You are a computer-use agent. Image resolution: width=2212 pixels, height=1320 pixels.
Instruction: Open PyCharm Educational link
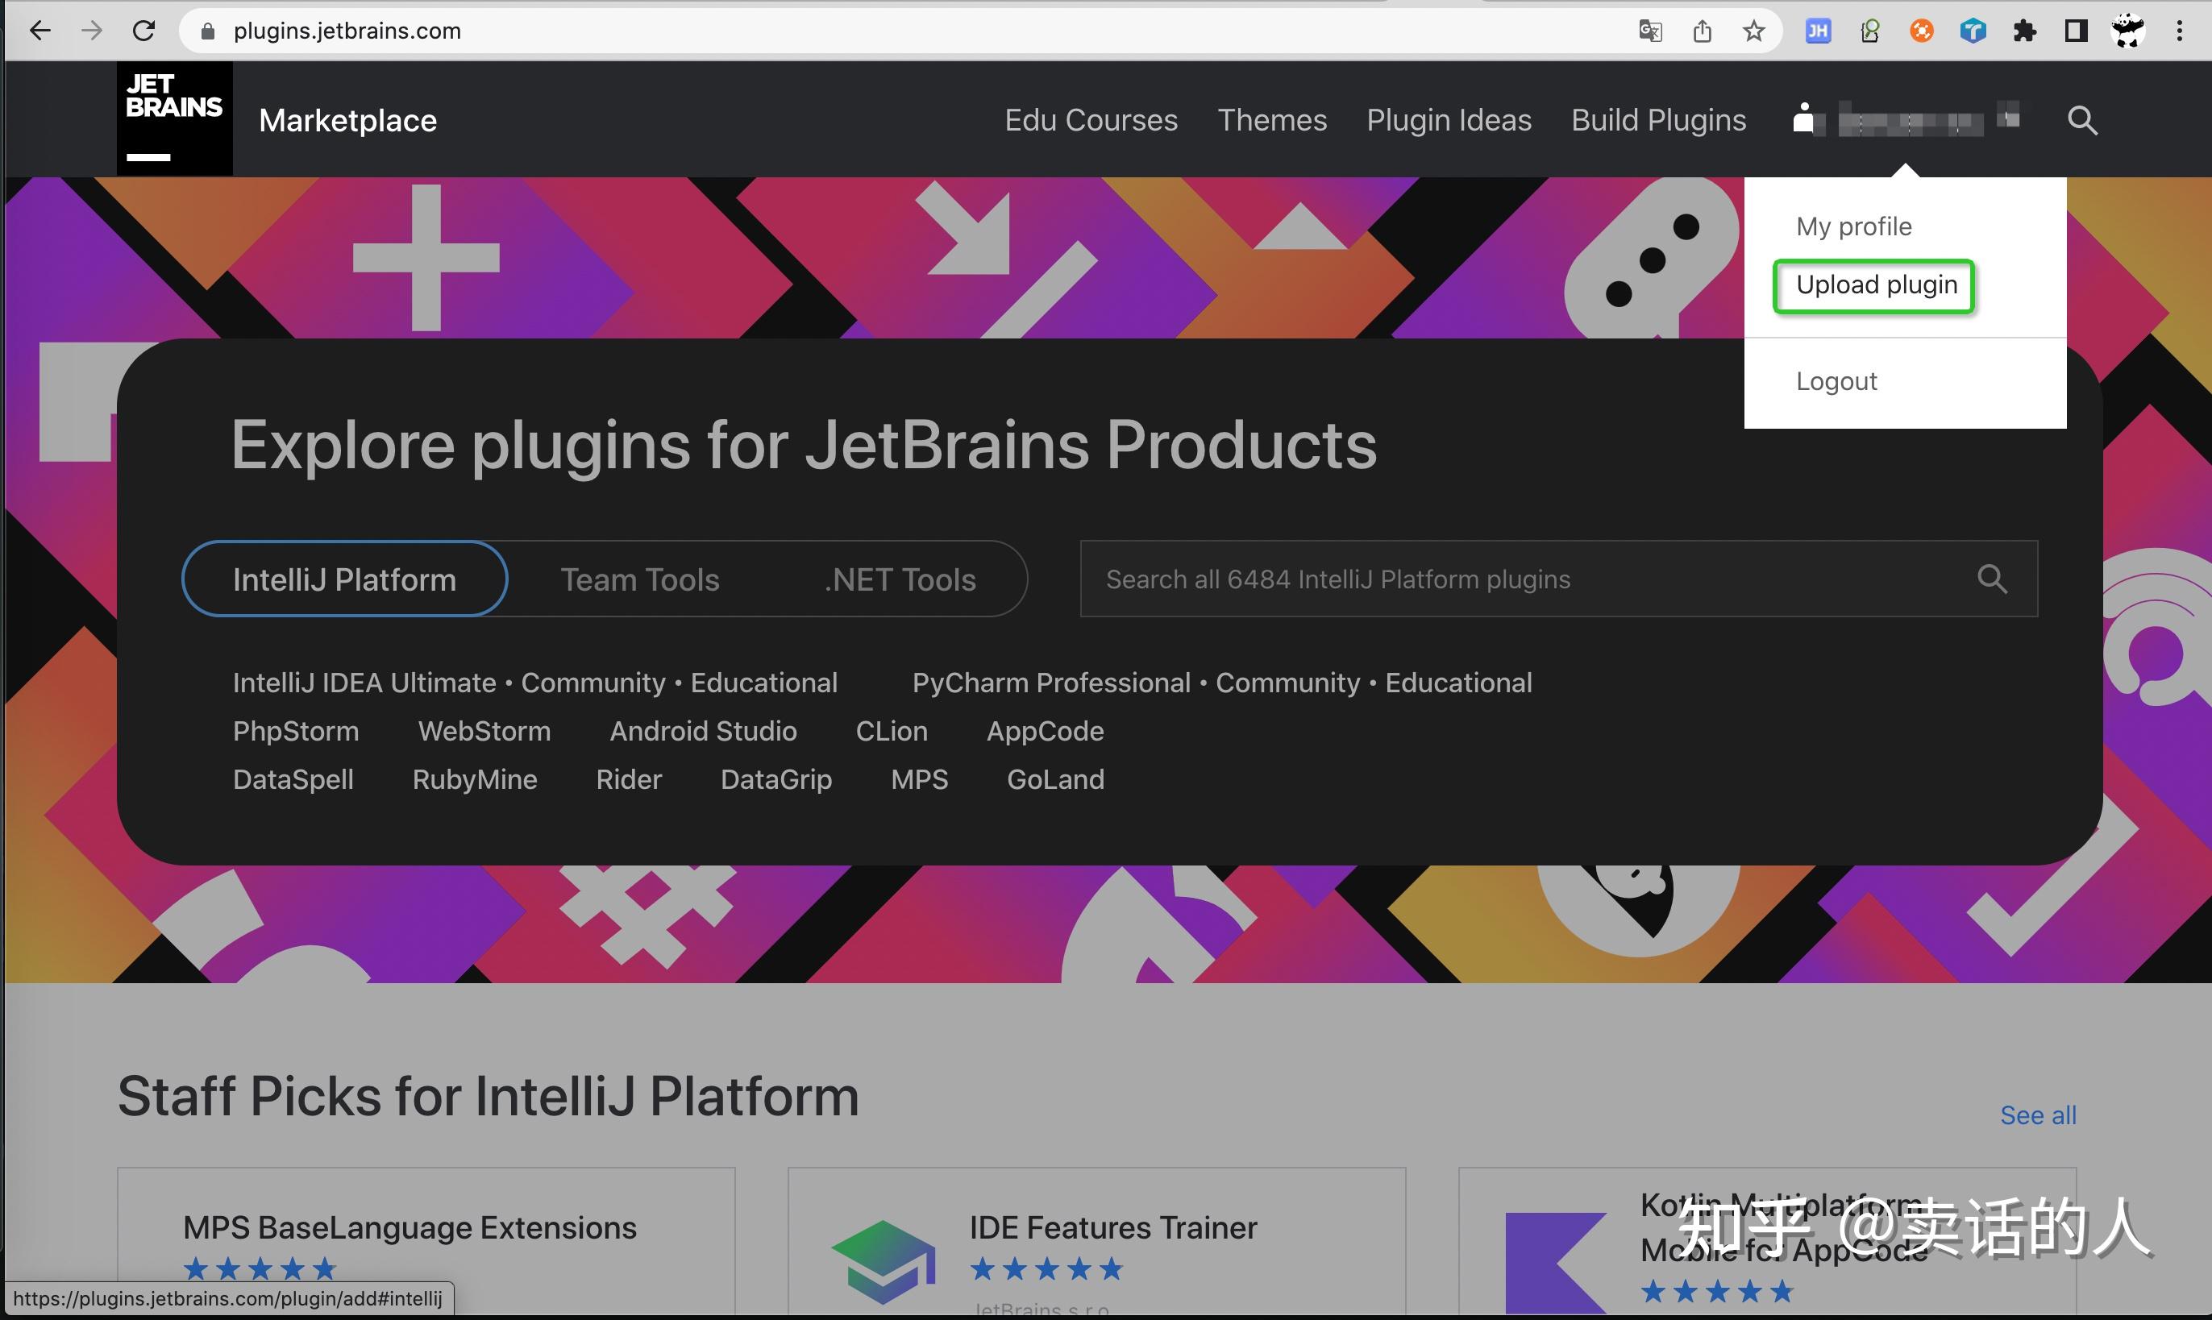tap(1459, 683)
